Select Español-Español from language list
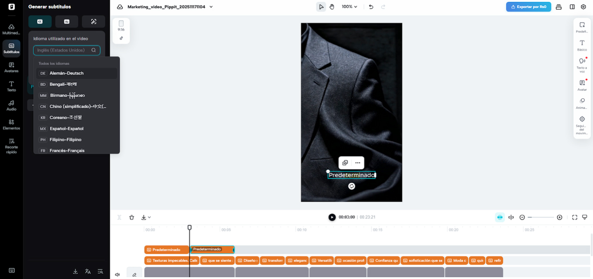Screen dimensions: 593x279 click(66, 129)
